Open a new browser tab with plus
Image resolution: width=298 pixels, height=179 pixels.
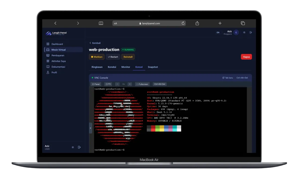(x=220, y=23)
